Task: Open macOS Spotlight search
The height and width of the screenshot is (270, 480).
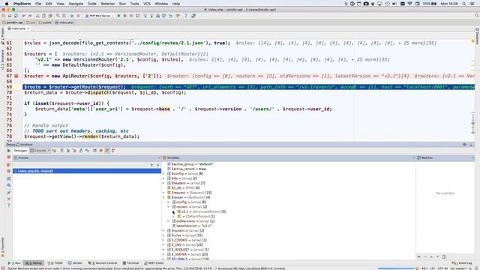Action: (x=464, y=4)
